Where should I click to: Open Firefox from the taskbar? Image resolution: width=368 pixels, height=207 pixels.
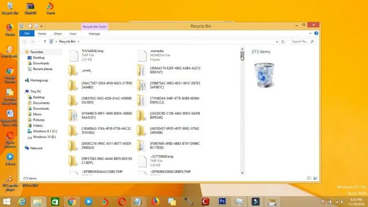click(155, 201)
